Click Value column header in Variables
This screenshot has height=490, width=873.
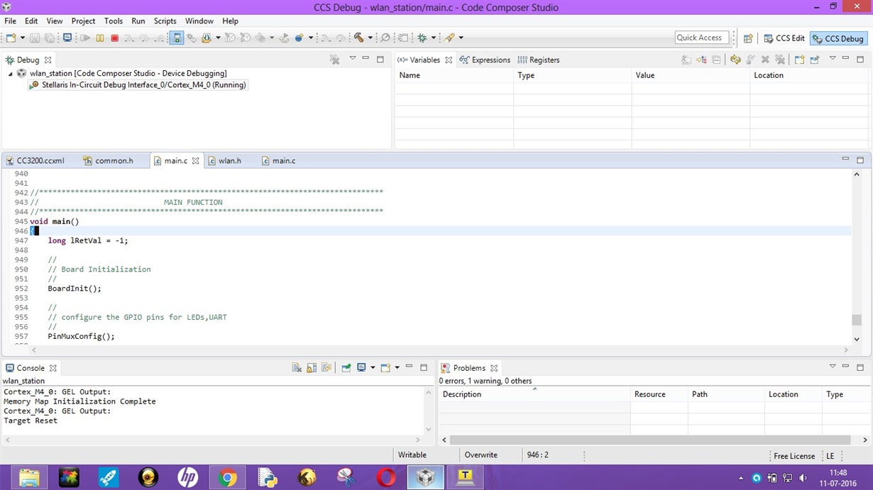tap(691, 75)
